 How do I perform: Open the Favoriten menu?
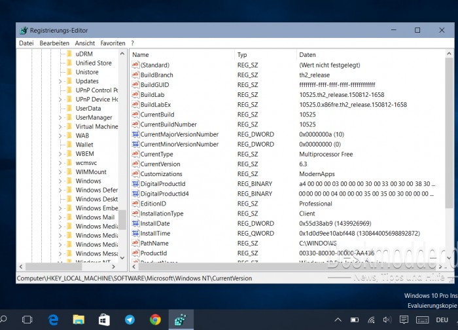click(x=113, y=43)
